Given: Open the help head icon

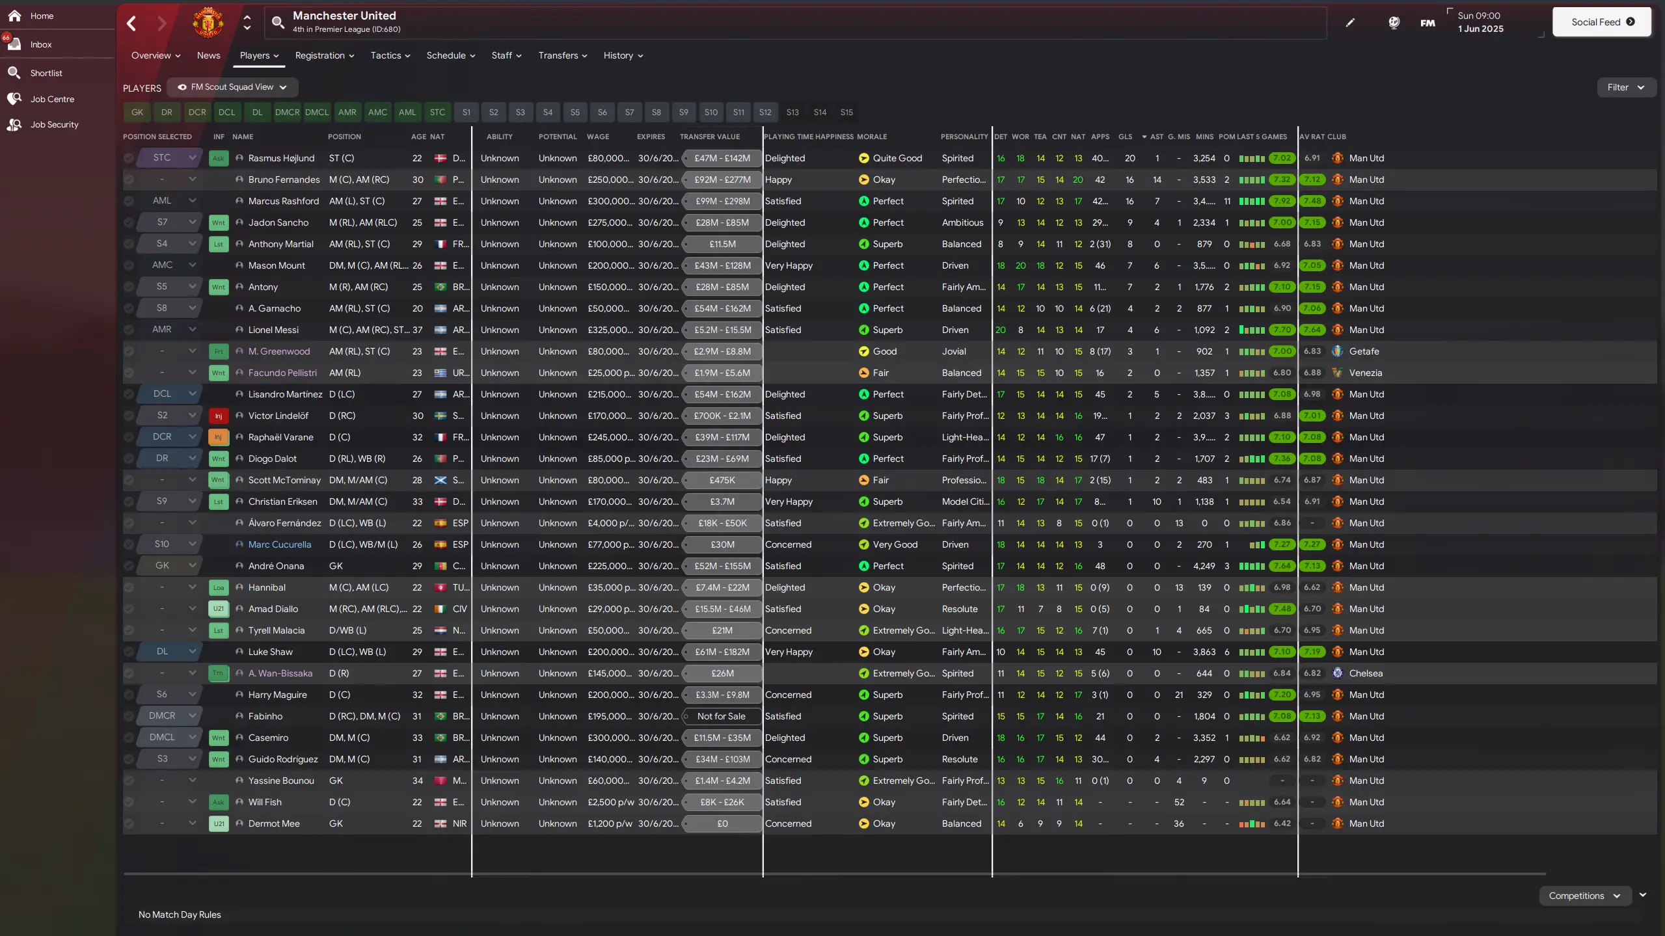Looking at the screenshot, I should pyautogui.click(x=1394, y=23).
